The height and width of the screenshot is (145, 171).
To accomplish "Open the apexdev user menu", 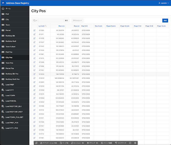I will (x=164, y=3).
